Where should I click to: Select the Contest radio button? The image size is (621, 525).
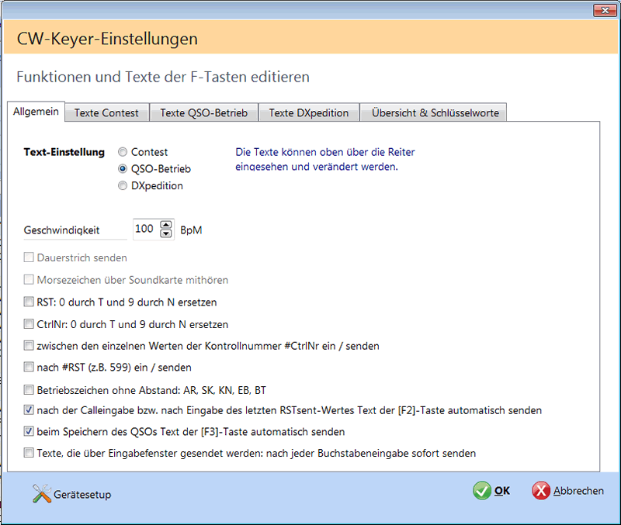coord(123,152)
